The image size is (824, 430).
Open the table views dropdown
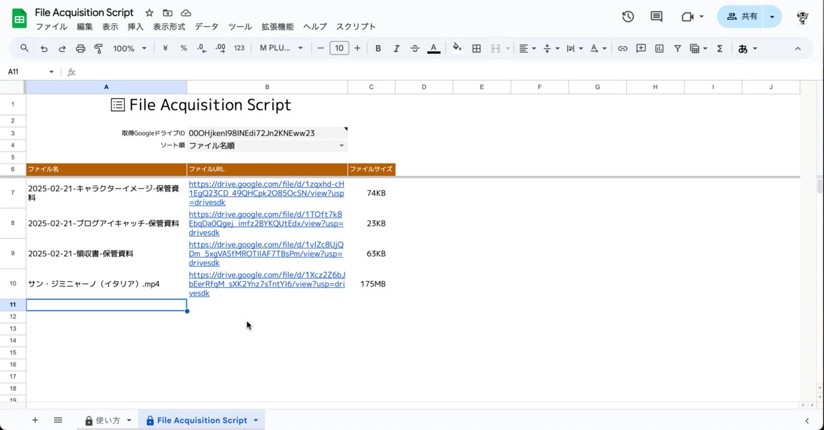698,49
